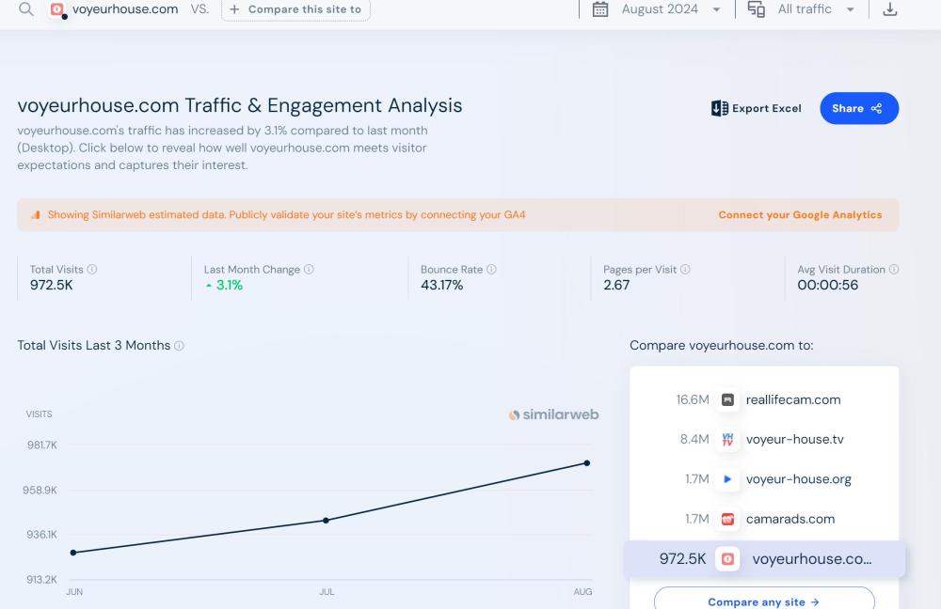
Task: Click the download icon in top bar
Action: tap(889, 9)
